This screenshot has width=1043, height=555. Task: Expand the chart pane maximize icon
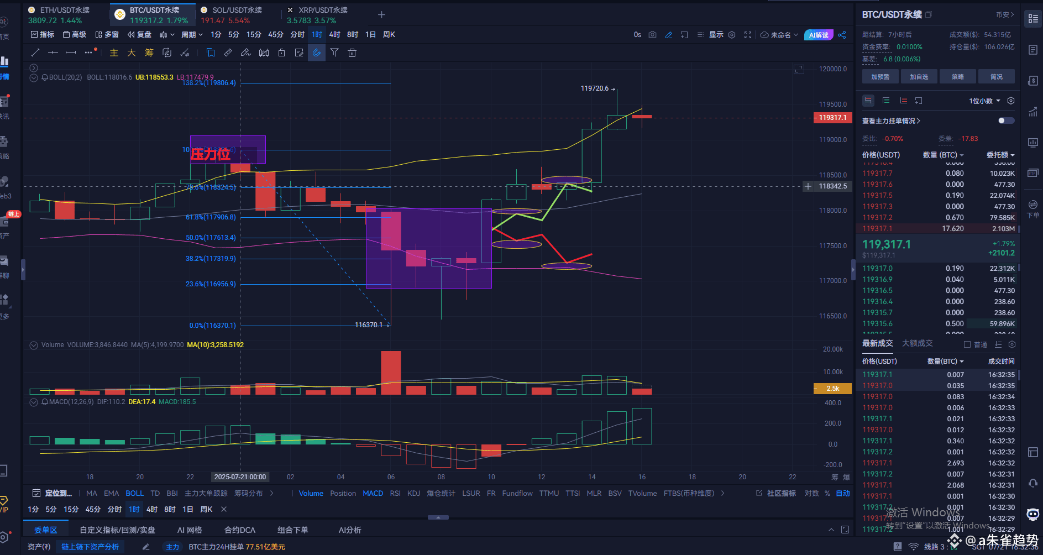pos(799,69)
